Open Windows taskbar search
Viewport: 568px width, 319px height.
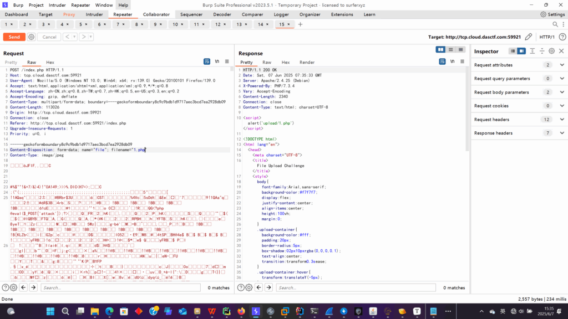tap(65, 311)
